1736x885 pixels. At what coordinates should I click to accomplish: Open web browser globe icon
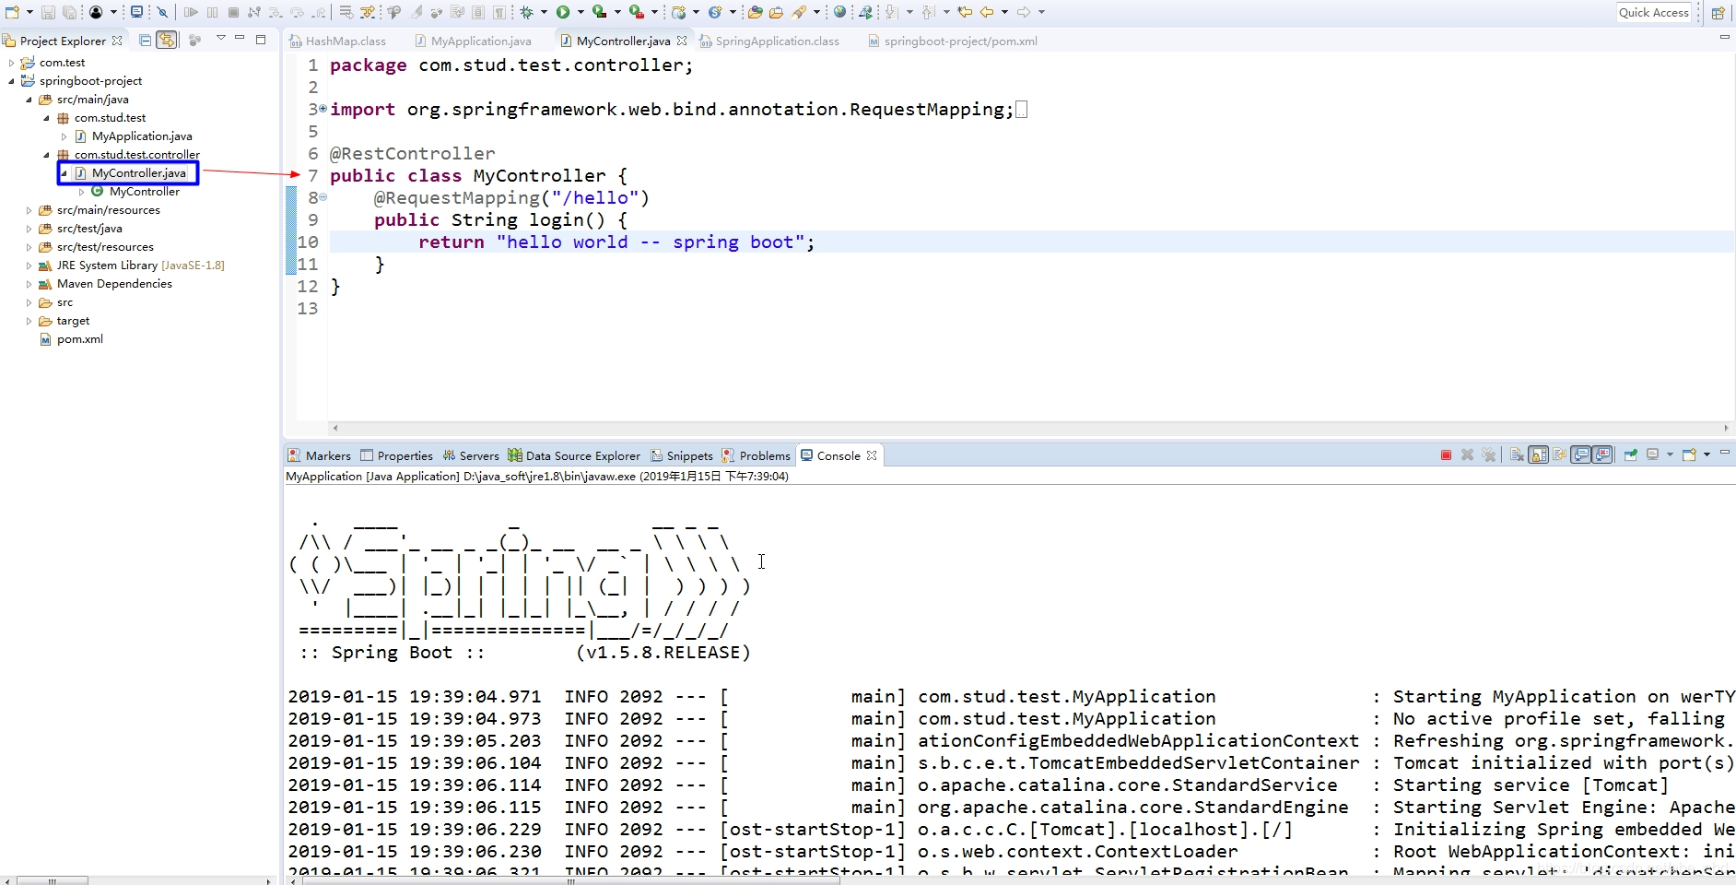839,12
